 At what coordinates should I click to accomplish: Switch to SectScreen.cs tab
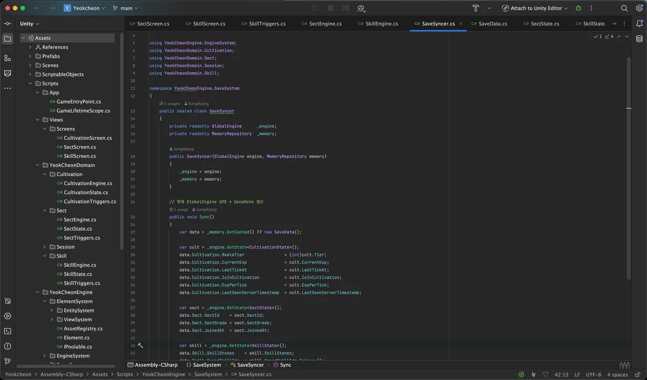pyautogui.click(x=149, y=24)
